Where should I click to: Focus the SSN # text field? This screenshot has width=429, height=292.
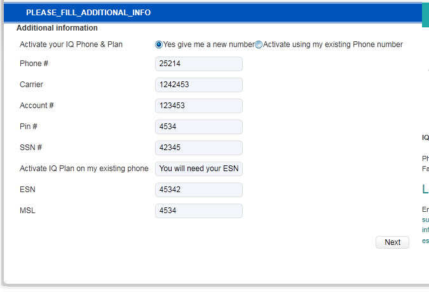(x=198, y=148)
